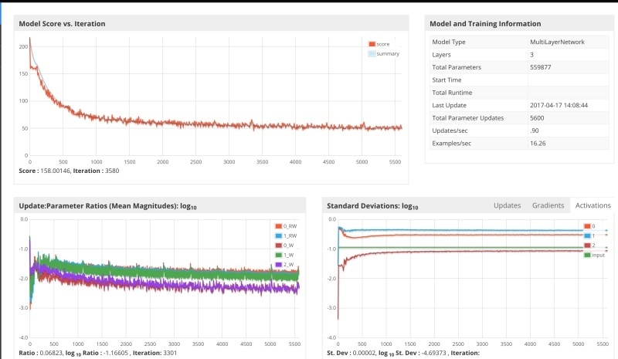The height and width of the screenshot is (359, 618).
Task: Click the Last Update timestamp value
Action: pyautogui.click(x=559, y=105)
